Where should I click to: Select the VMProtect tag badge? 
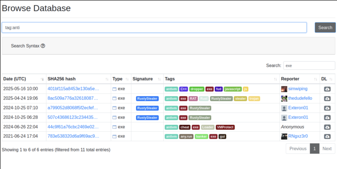tap(225, 127)
